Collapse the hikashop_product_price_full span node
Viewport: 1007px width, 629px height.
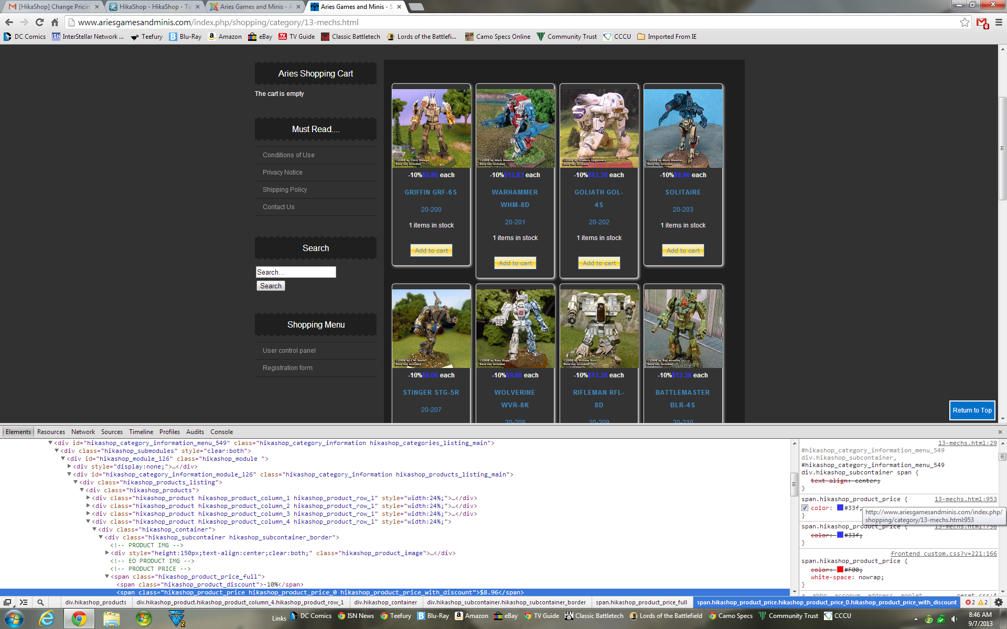(x=107, y=577)
